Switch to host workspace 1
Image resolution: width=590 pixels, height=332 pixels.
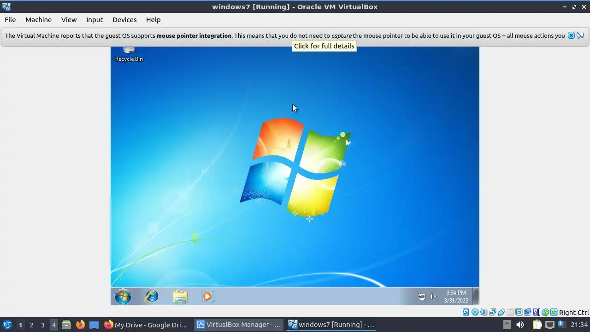(20, 325)
